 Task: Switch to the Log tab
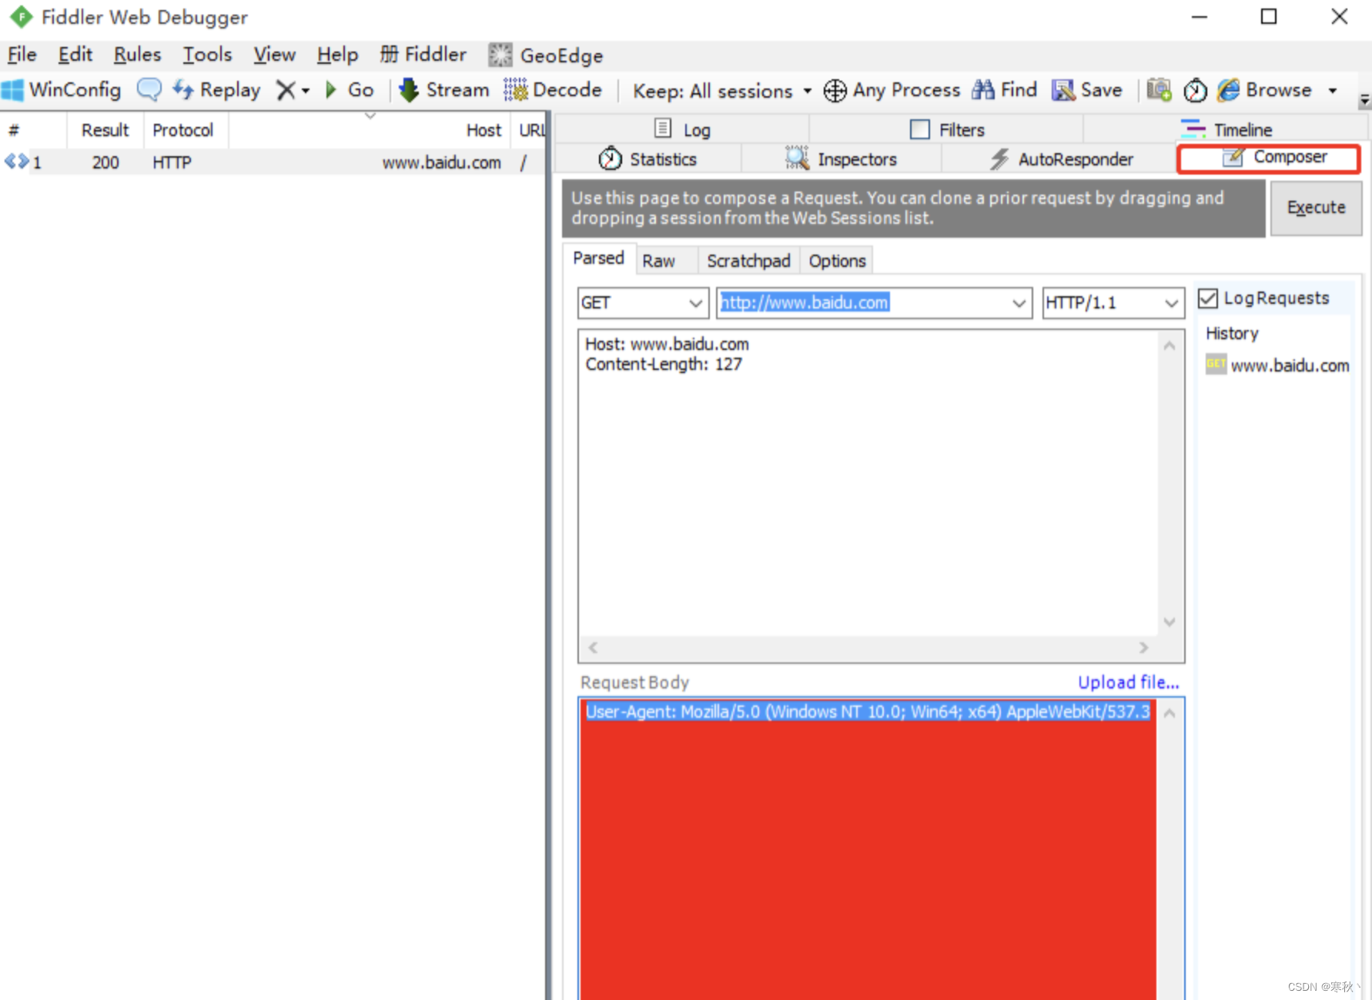coord(681,129)
